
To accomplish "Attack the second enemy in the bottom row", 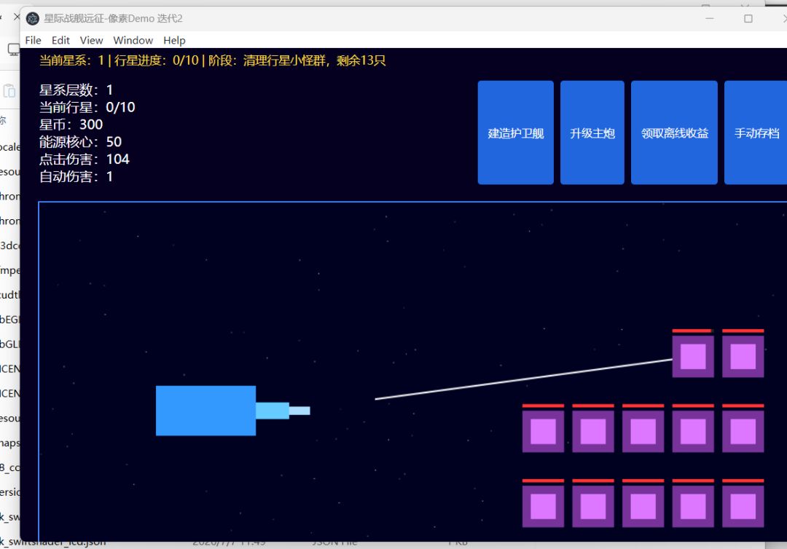I will [593, 506].
